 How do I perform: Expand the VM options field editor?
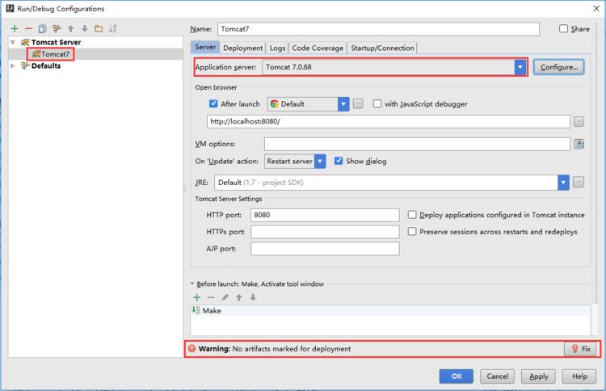pyautogui.click(x=579, y=144)
